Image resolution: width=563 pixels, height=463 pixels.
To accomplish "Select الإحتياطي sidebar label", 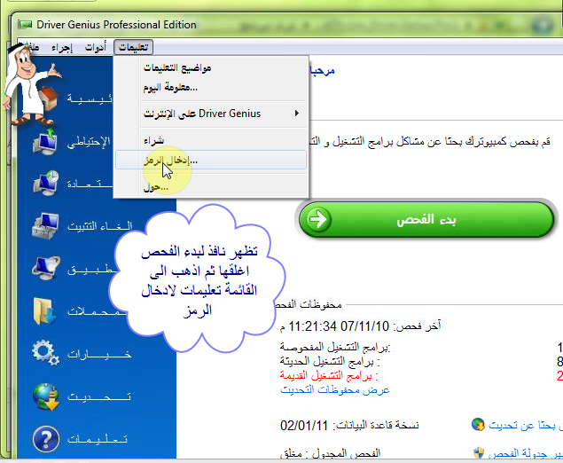I will click(x=89, y=142).
